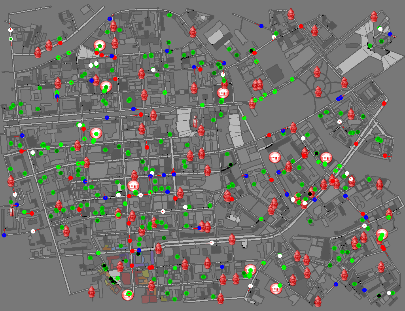Click the refuge house icon without dots in bottom-right district

point(276,288)
